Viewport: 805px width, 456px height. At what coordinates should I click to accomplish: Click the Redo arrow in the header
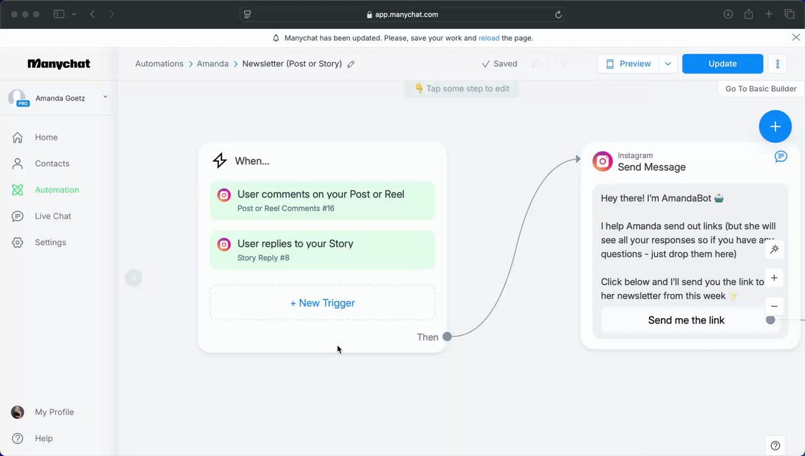(560, 64)
